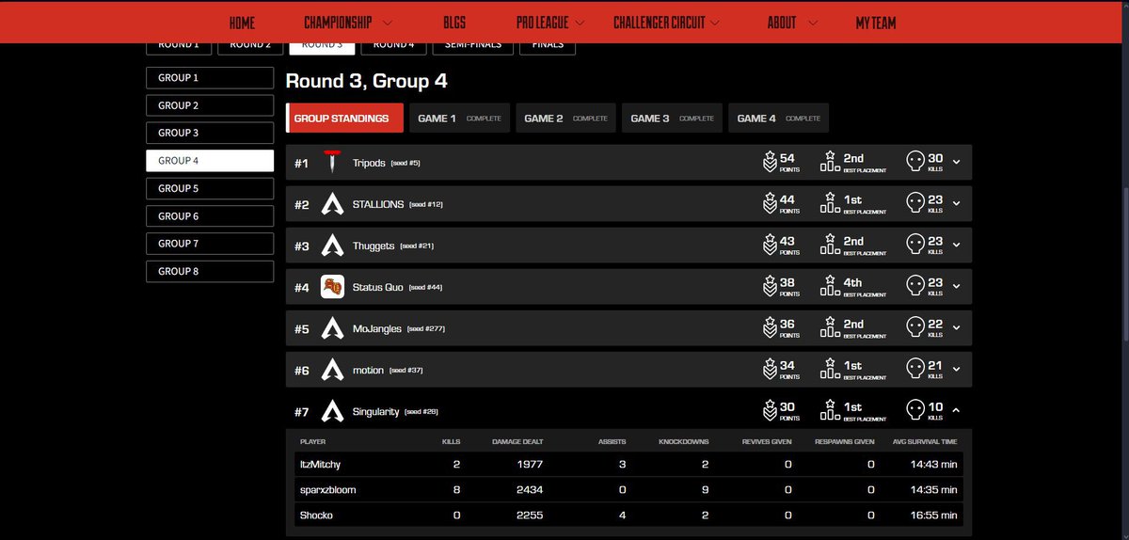Expand the Thuggets team row chevron
This screenshot has width=1129, height=540.
click(x=957, y=245)
